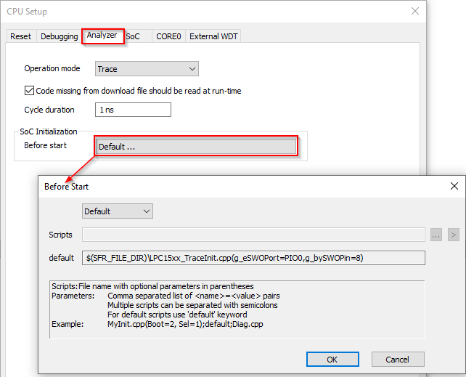Confirm with the OK button
The height and width of the screenshot is (377, 466).
(332, 359)
